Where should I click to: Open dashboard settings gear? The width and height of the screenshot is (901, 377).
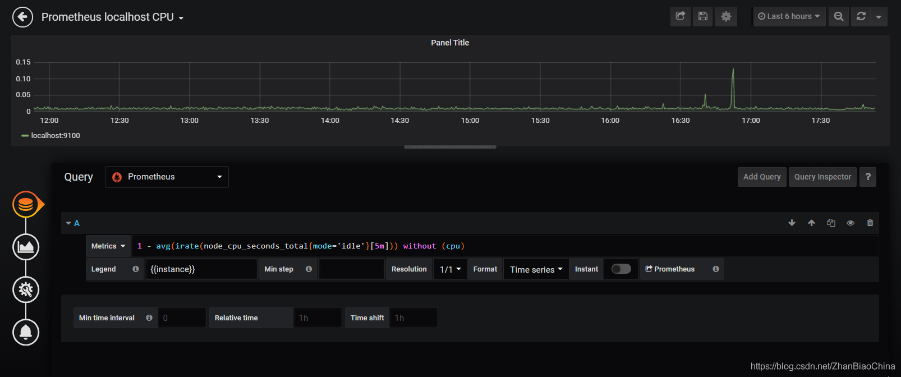coord(726,16)
